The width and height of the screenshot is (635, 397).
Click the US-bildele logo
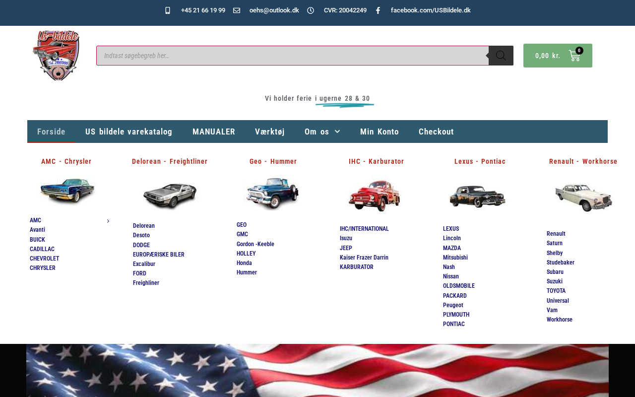[x=56, y=56]
